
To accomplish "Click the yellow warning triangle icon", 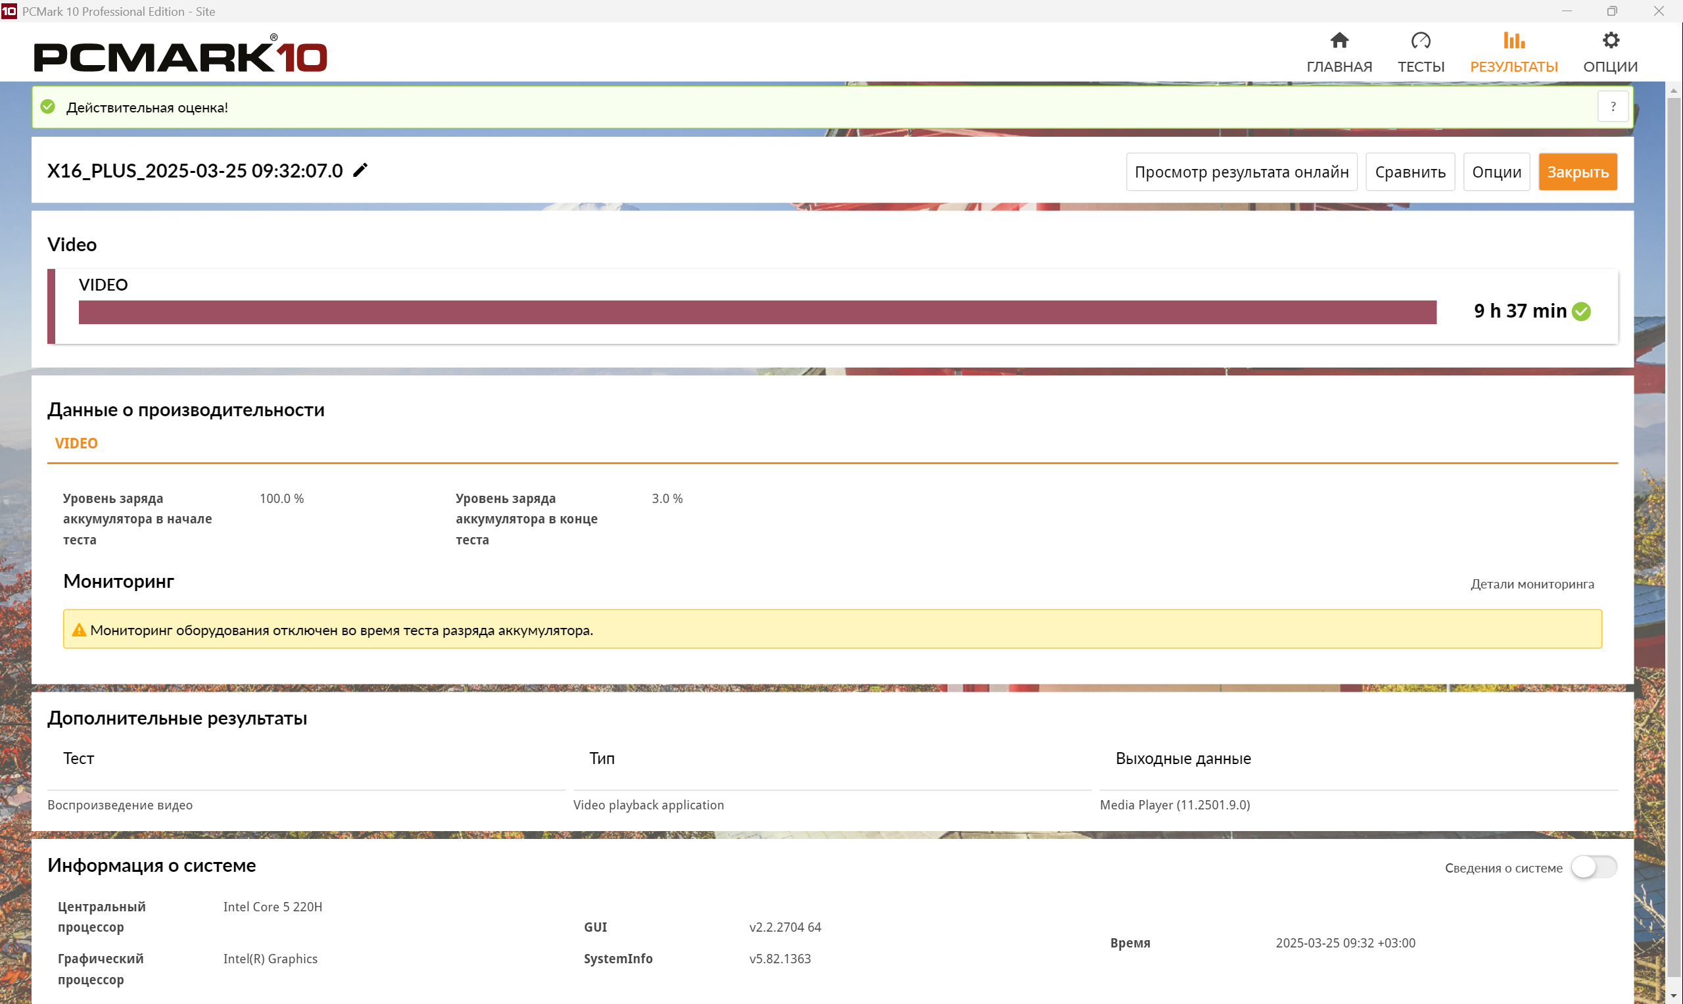I will point(79,630).
